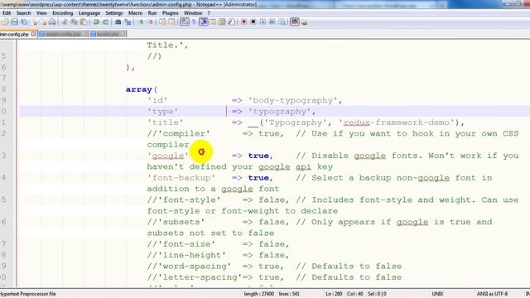Image resolution: width=530 pixels, height=298 pixels.
Task: Click the Close document toolbar icon
Action: pyautogui.click(x=35, y=22)
